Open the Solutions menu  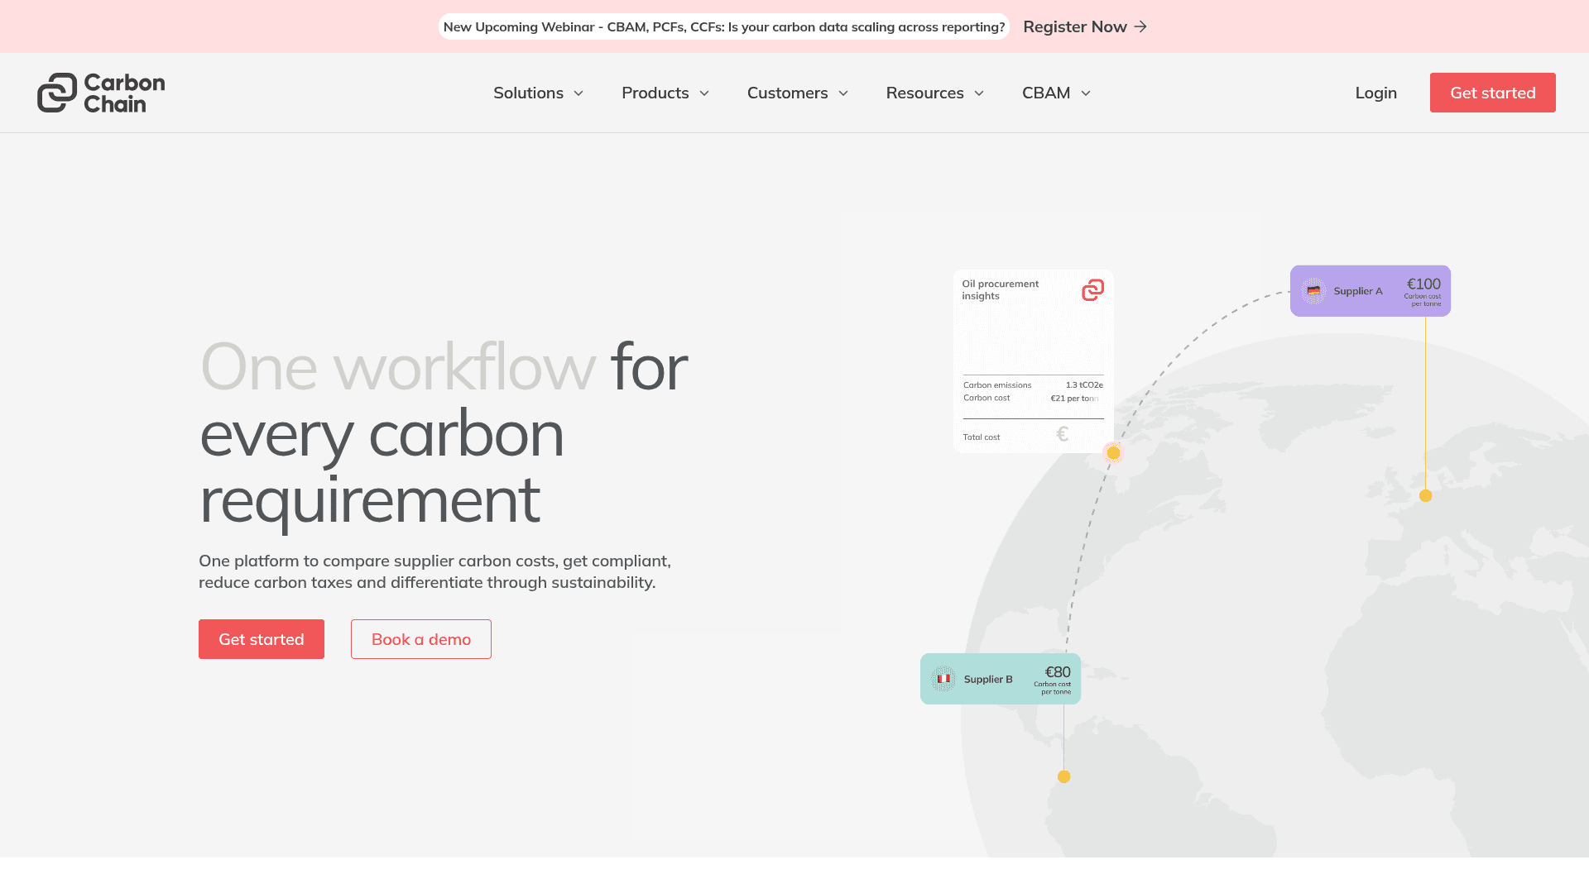(539, 93)
